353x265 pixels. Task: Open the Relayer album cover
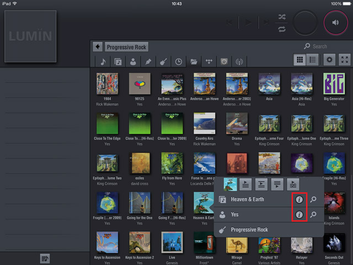(x=302, y=244)
